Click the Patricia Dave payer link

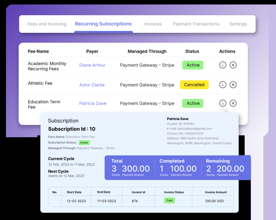point(92,104)
